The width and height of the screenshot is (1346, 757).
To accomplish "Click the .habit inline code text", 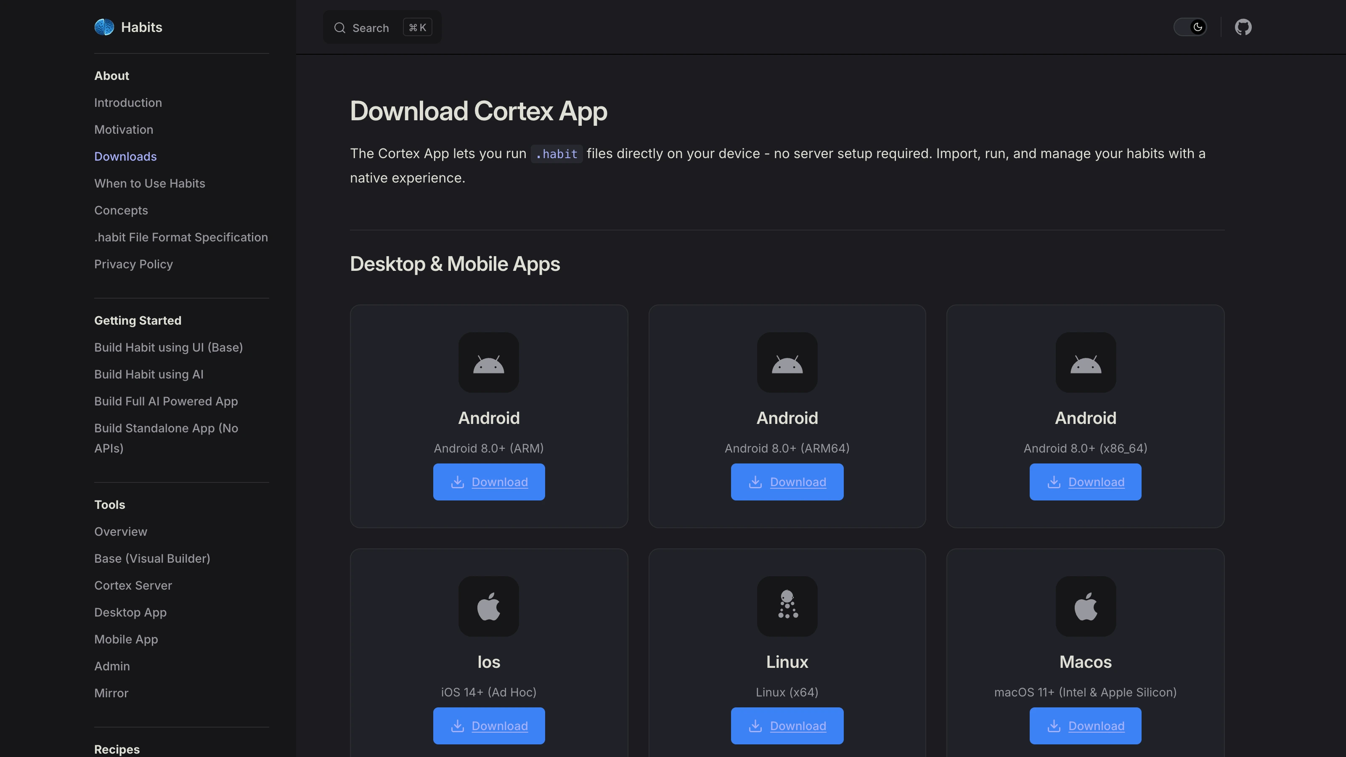I will (x=556, y=154).
